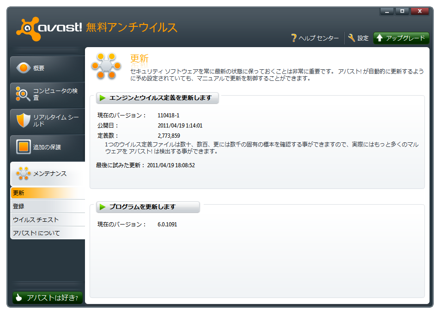Click green play arrow on engine update button
The height and width of the screenshot is (316, 442).
tap(103, 98)
